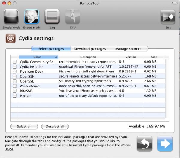Screen dimensions: 180x158
Task: Tick the OpenSSL checkbox
Action: tap(15, 81)
